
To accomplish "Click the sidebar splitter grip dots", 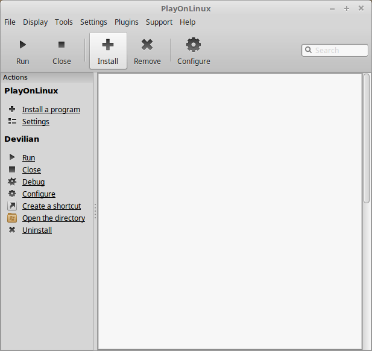I will click(95, 211).
